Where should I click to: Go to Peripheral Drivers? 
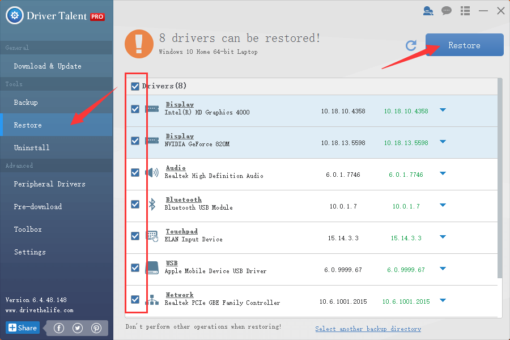pos(57,184)
